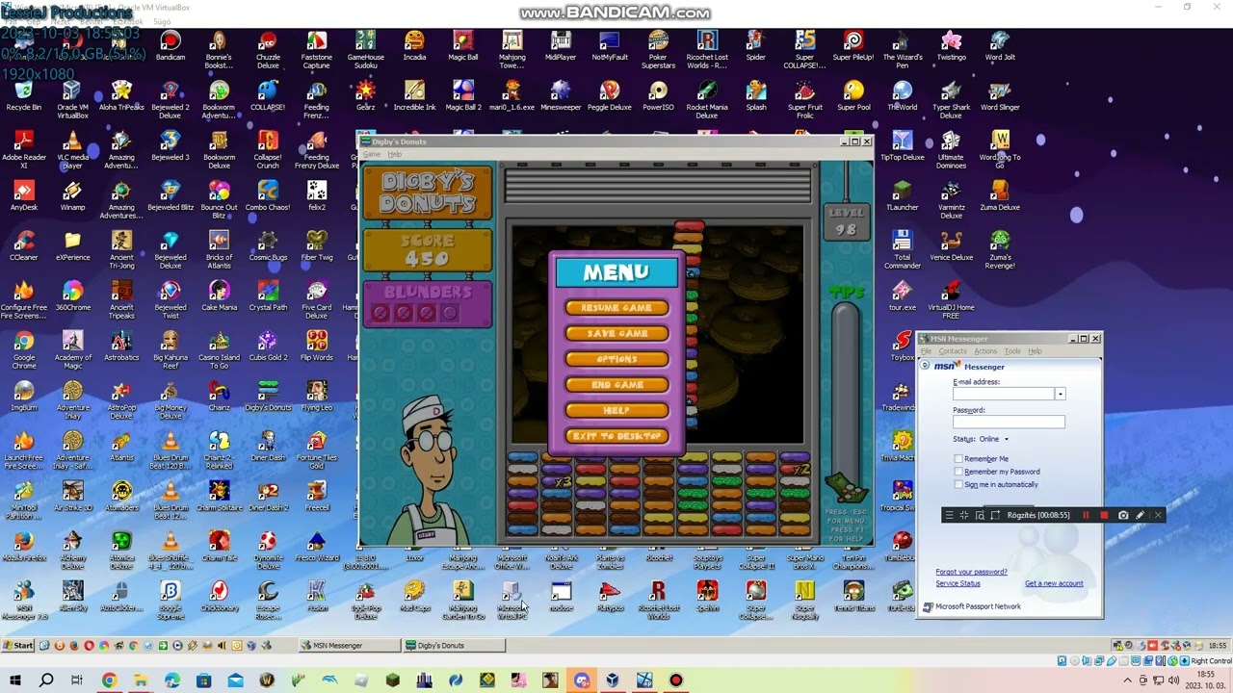The image size is (1233, 693).
Task: Select the Peggle Deluxe desktop icon
Action: [x=610, y=96]
